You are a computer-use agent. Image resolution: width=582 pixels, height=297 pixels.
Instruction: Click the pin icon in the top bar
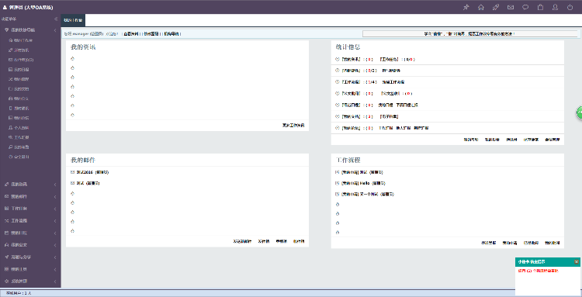tap(466, 7)
